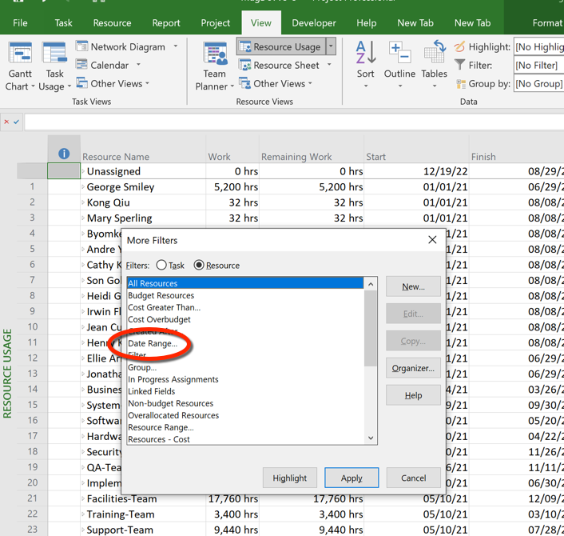Select the Cost Overbudget filter

coord(245,319)
